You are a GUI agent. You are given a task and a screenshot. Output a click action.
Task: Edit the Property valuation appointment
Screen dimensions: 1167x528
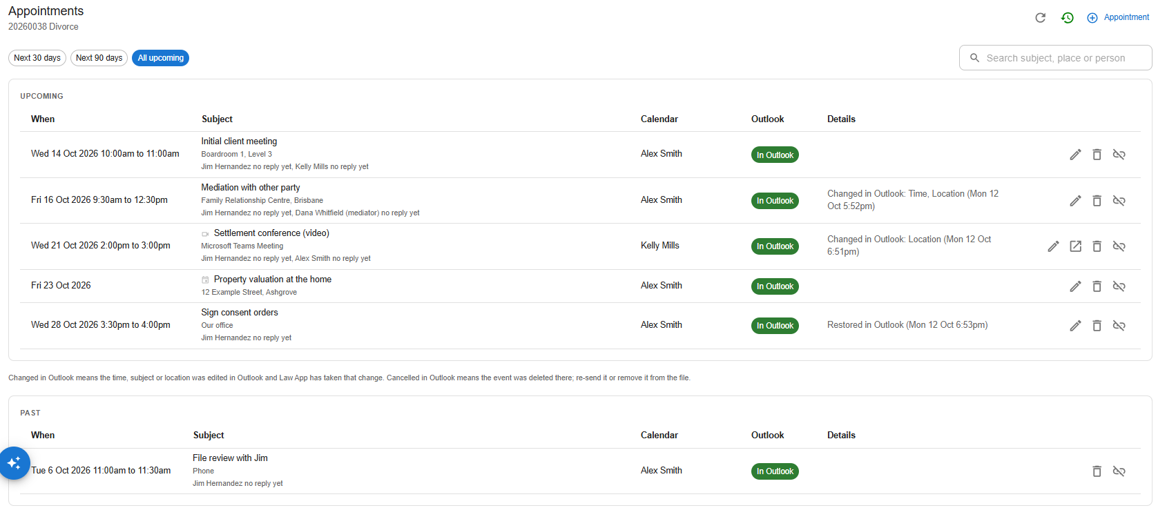point(1075,286)
